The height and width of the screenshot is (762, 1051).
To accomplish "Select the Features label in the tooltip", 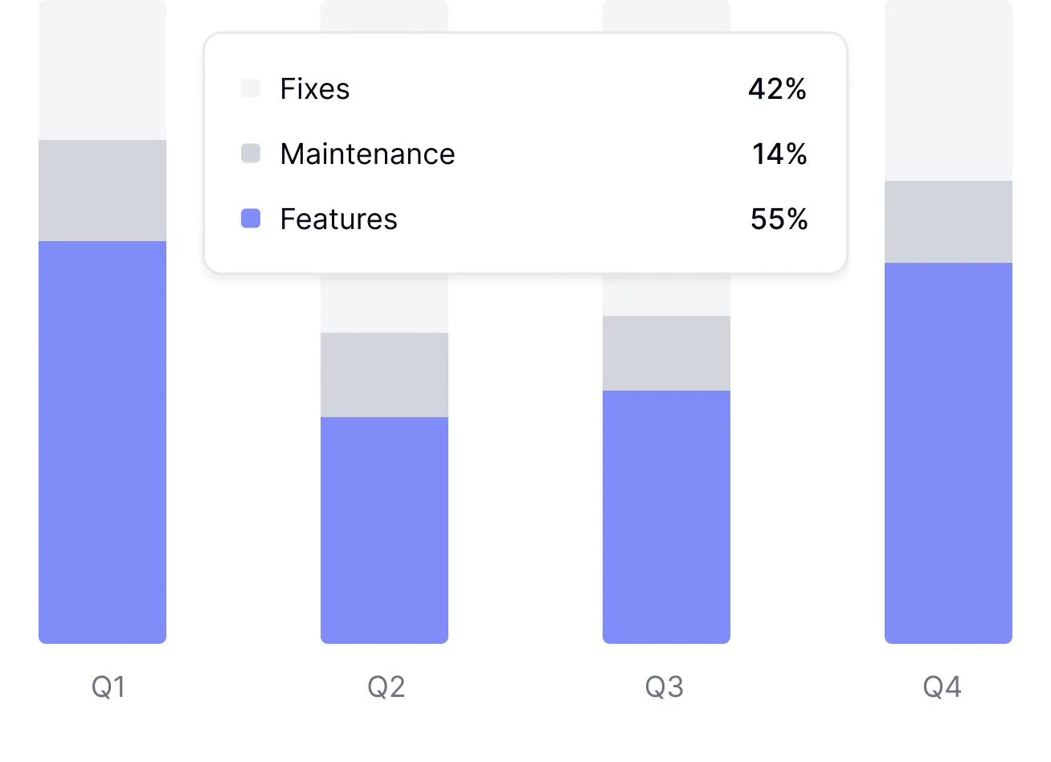I will pos(338,219).
